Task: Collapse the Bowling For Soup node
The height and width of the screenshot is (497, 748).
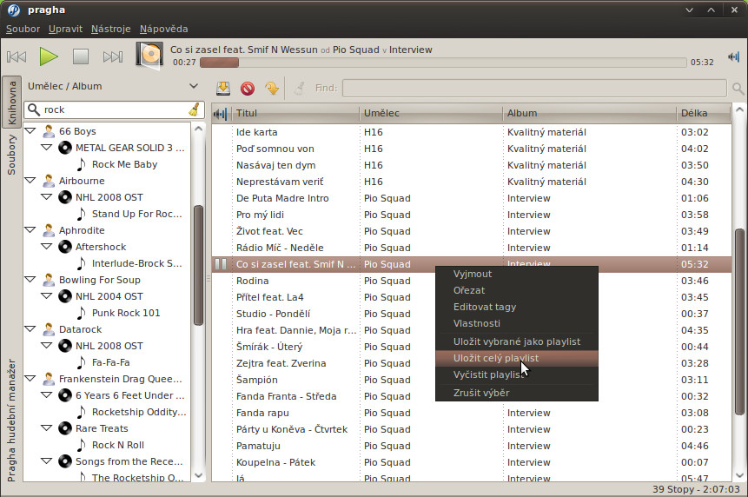Action: tap(30, 280)
